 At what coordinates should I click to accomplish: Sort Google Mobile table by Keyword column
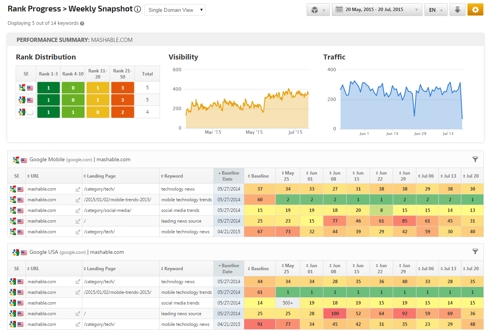point(173,176)
